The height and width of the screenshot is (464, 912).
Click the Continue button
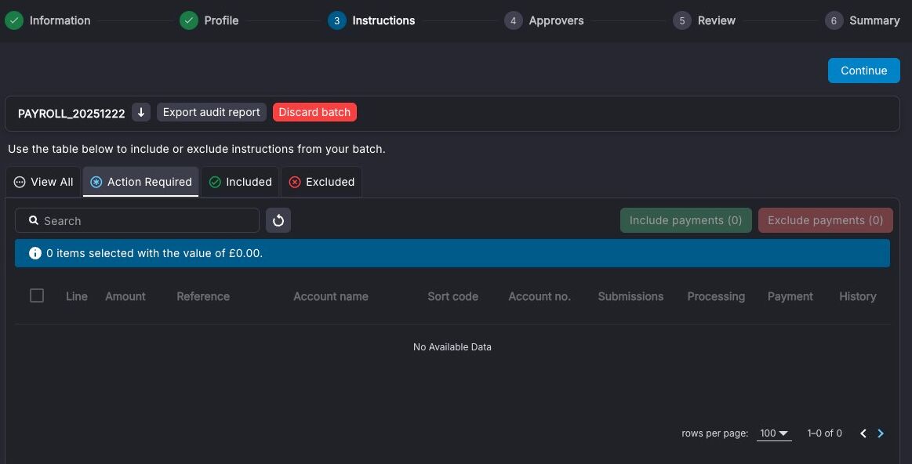863,71
